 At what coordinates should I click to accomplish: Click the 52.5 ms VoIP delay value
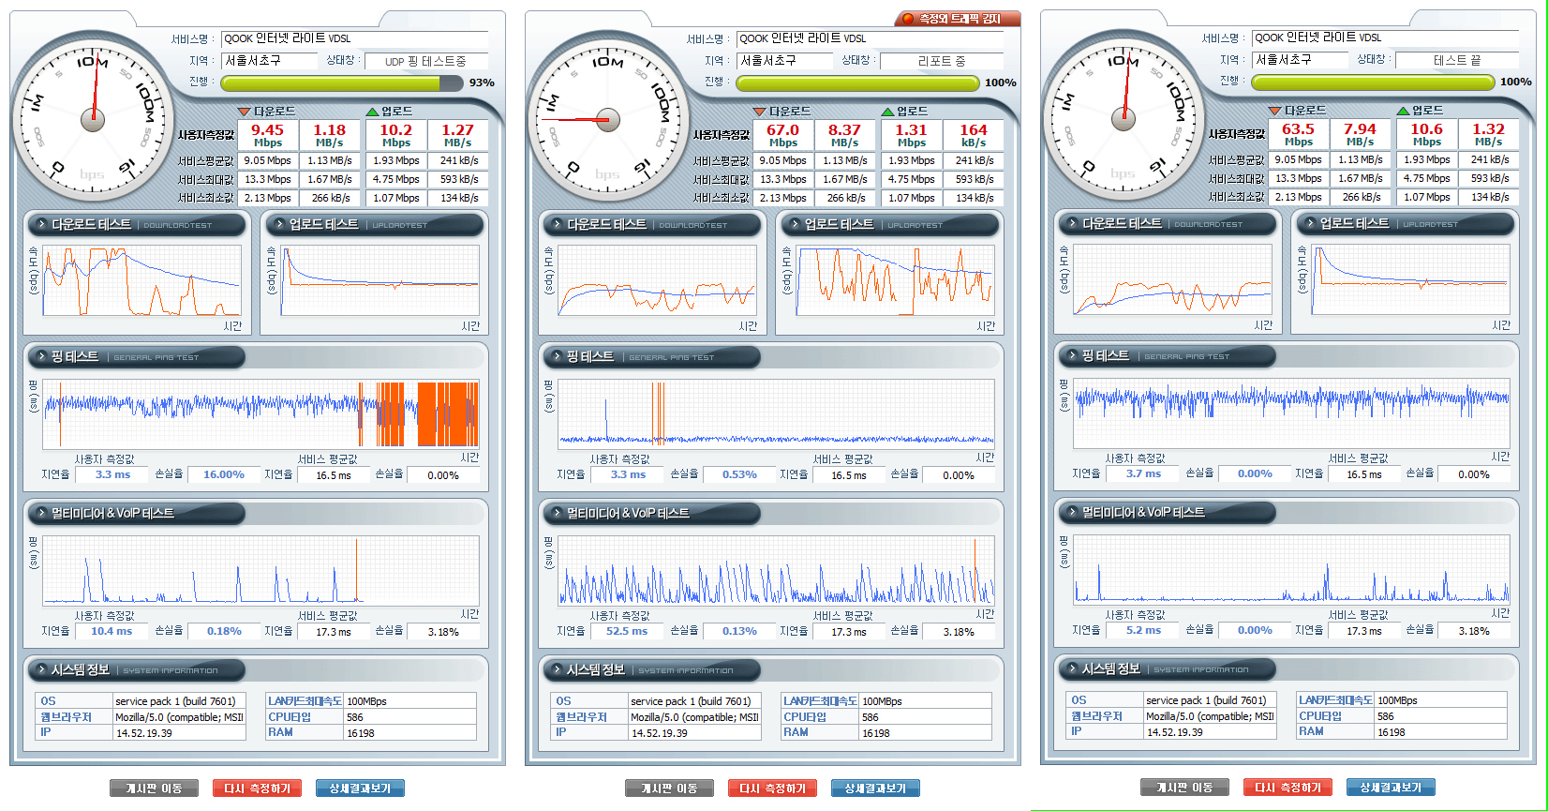click(627, 632)
